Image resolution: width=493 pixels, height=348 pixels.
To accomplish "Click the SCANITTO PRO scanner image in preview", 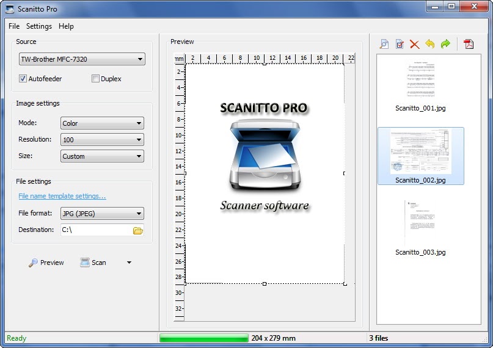I will (265, 157).
